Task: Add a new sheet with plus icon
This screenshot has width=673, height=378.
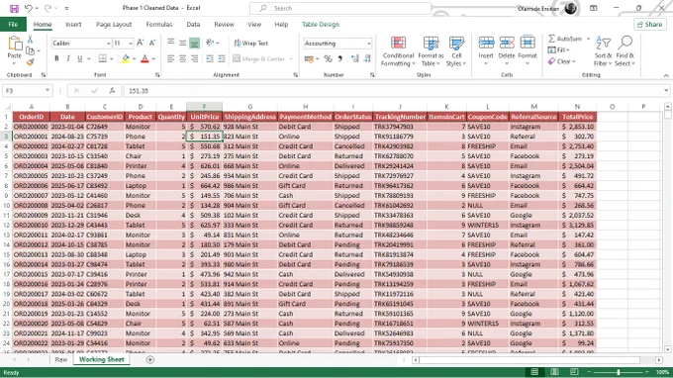Action: pyautogui.click(x=149, y=359)
